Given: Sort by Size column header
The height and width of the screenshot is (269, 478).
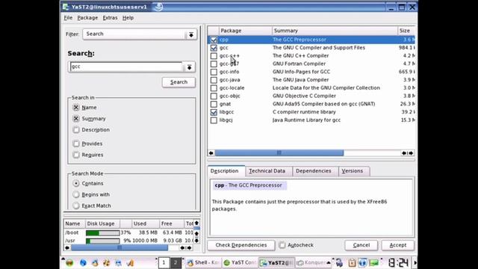Looking at the screenshot, I should (406, 31).
